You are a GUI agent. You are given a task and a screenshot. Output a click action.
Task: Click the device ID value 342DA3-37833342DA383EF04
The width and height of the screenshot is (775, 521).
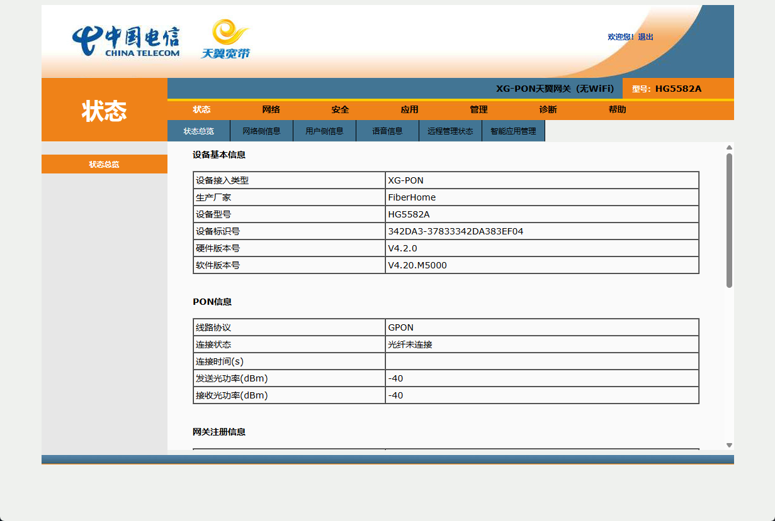456,231
